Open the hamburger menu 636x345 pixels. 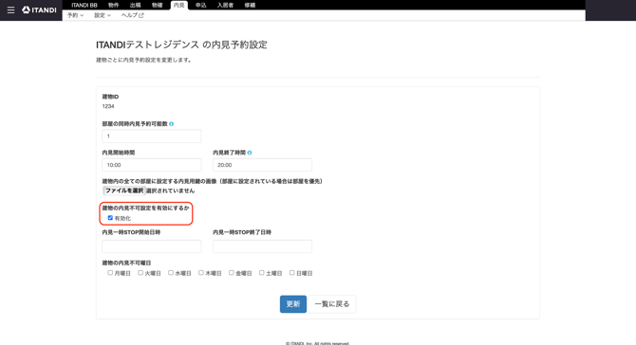click(11, 9)
